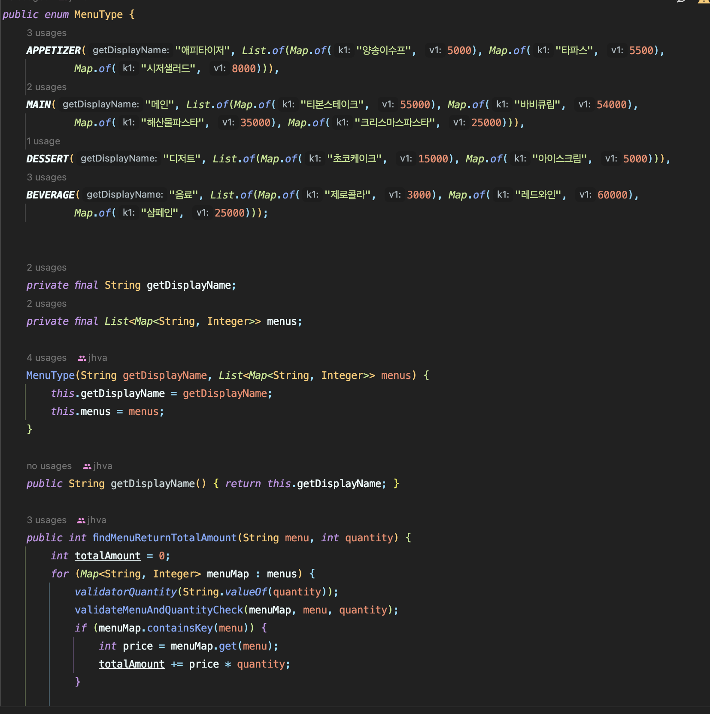Open the "1 usage" hint above DESSERT

pyautogui.click(x=43, y=141)
